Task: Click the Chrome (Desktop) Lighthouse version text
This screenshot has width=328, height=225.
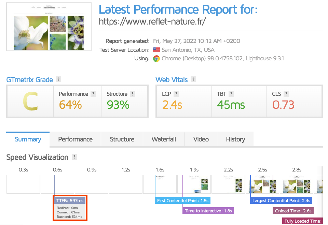Action: tap(223, 58)
